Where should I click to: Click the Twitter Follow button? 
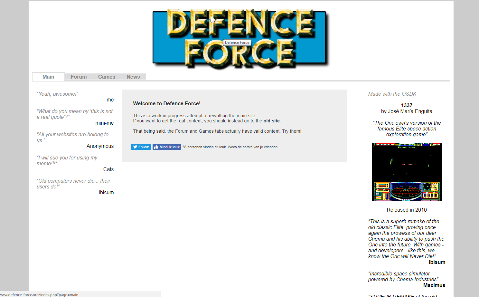141,147
